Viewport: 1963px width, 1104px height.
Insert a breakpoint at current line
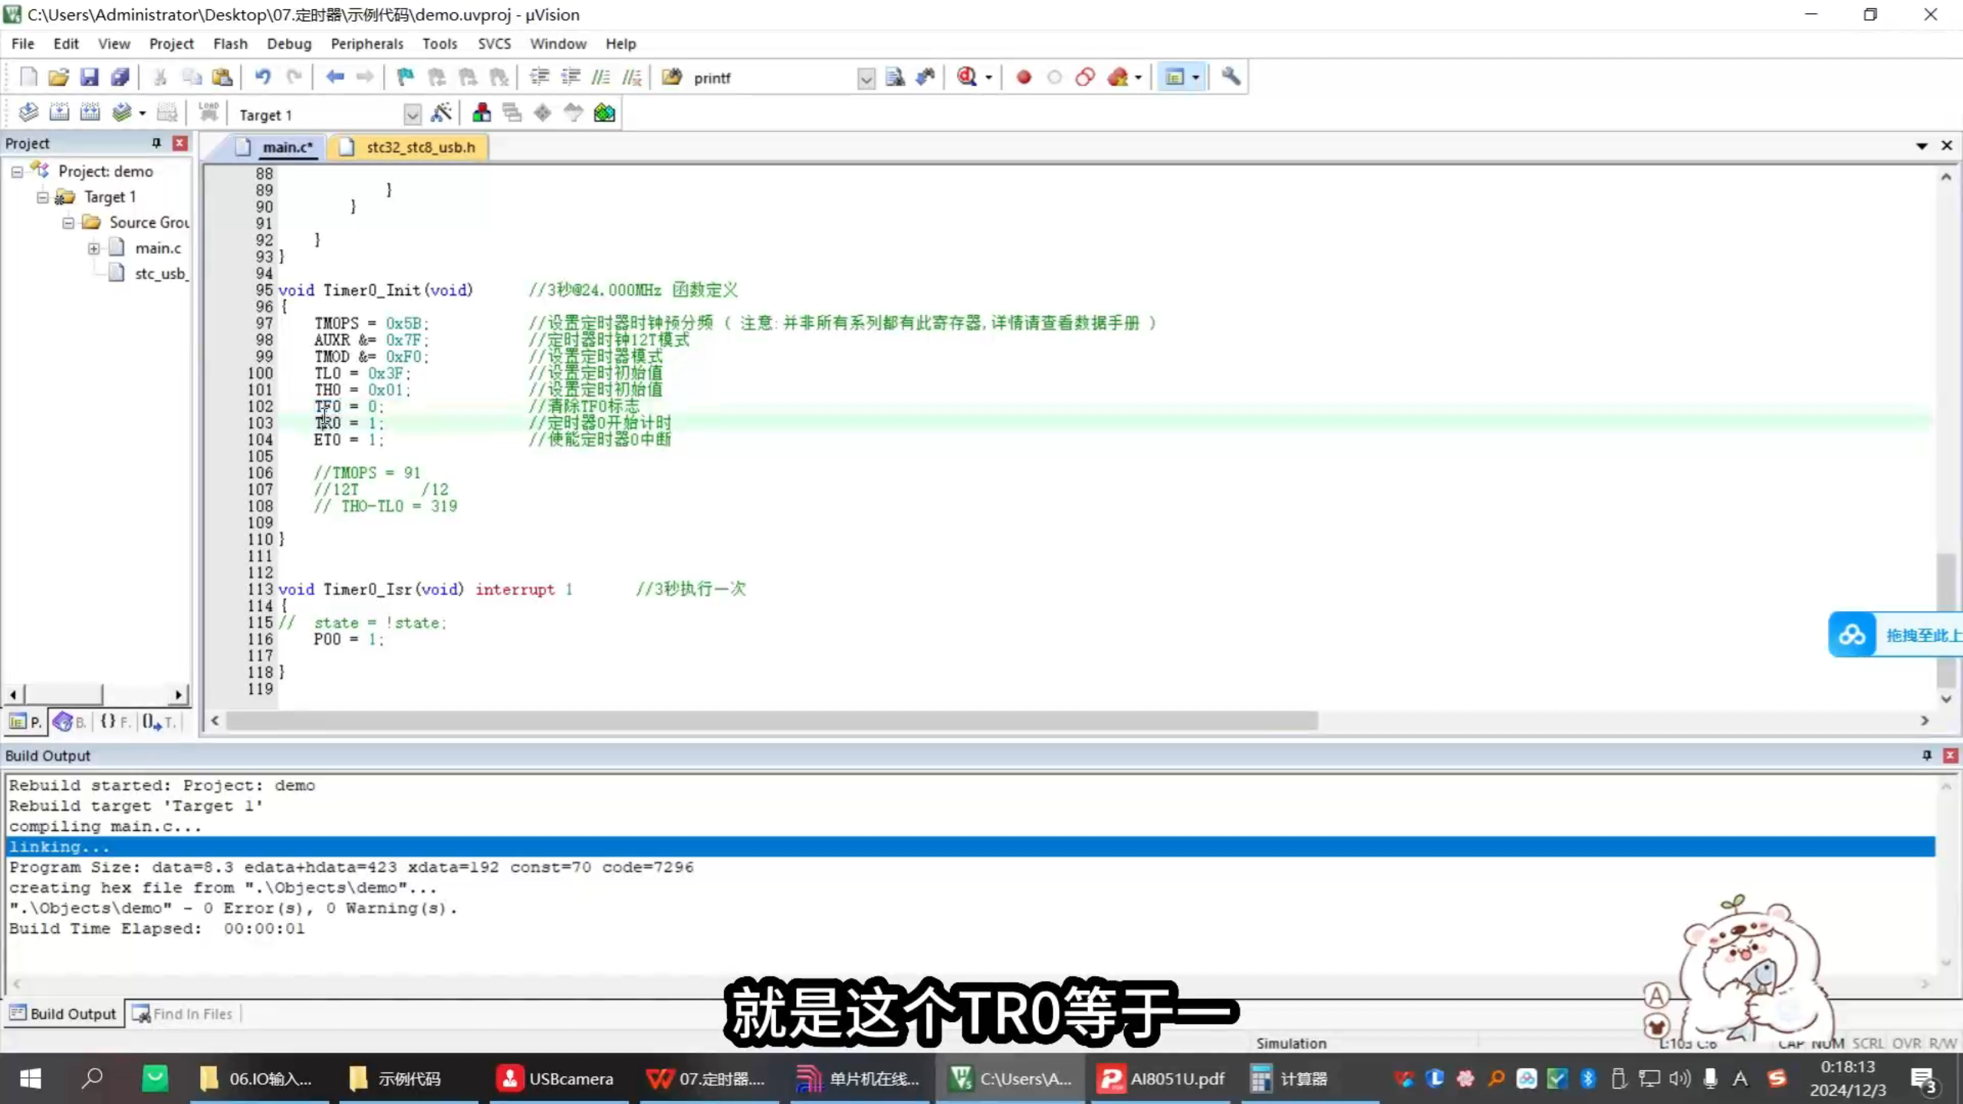pyautogui.click(x=1024, y=77)
